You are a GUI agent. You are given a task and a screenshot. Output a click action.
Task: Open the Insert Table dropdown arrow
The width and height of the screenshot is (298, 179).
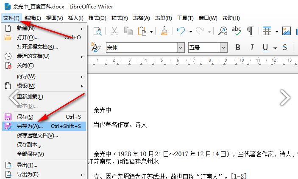pos(277,32)
